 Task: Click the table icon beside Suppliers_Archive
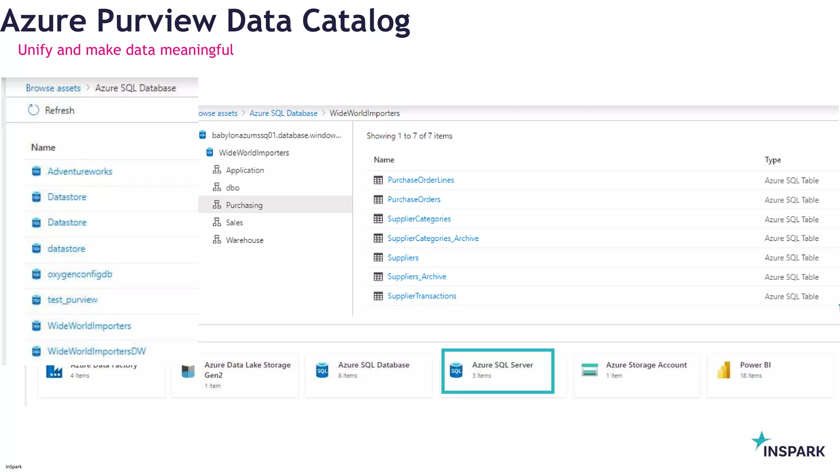tap(378, 277)
